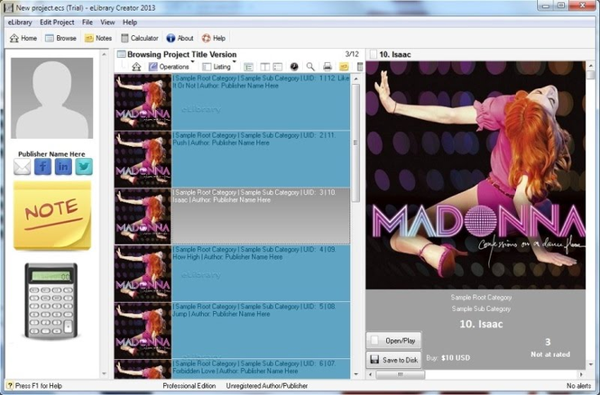Open the View menu
The height and width of the screenshot is (395, 600).
click(107, 23)
